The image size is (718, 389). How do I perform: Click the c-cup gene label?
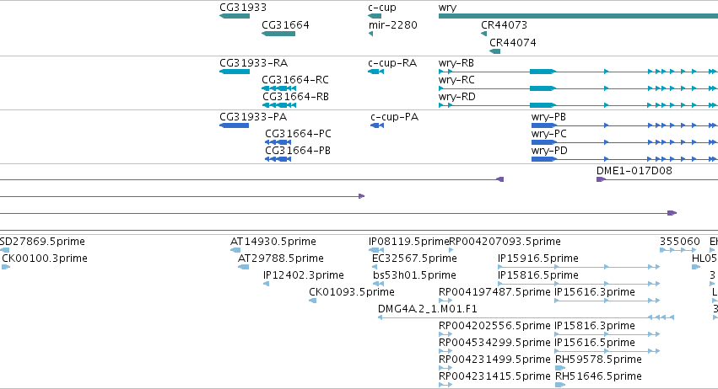382,8
